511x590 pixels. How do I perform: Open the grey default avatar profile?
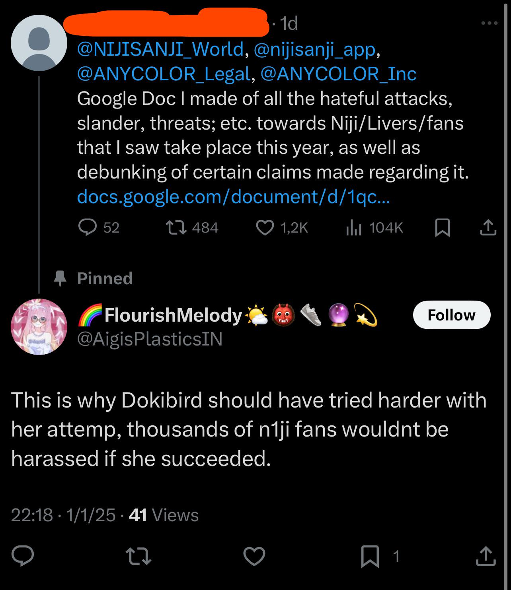pyautogui.click(x=39, y=43)
